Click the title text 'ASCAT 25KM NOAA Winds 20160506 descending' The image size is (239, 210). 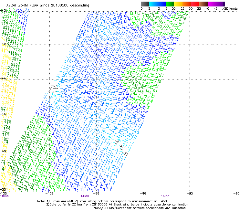48,5
